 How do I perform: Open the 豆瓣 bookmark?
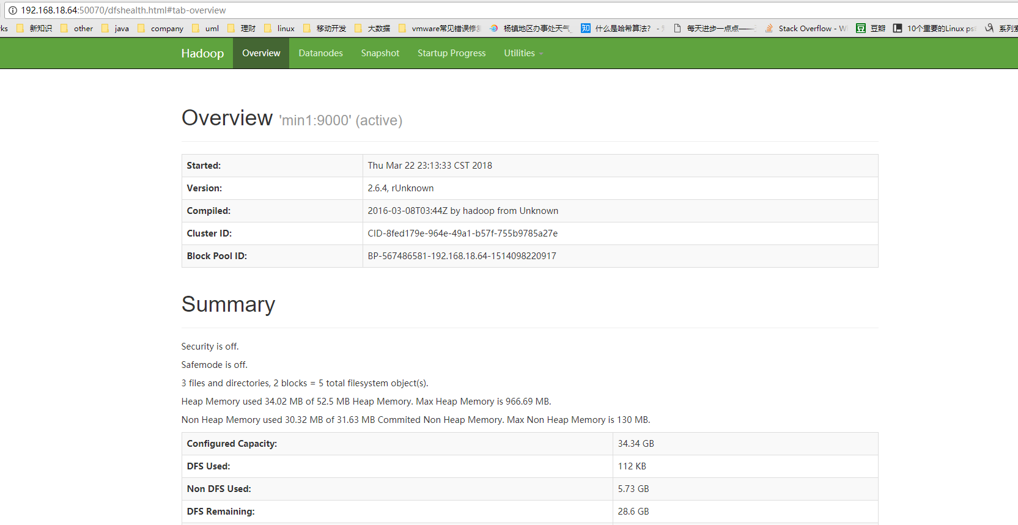[871, 28]
